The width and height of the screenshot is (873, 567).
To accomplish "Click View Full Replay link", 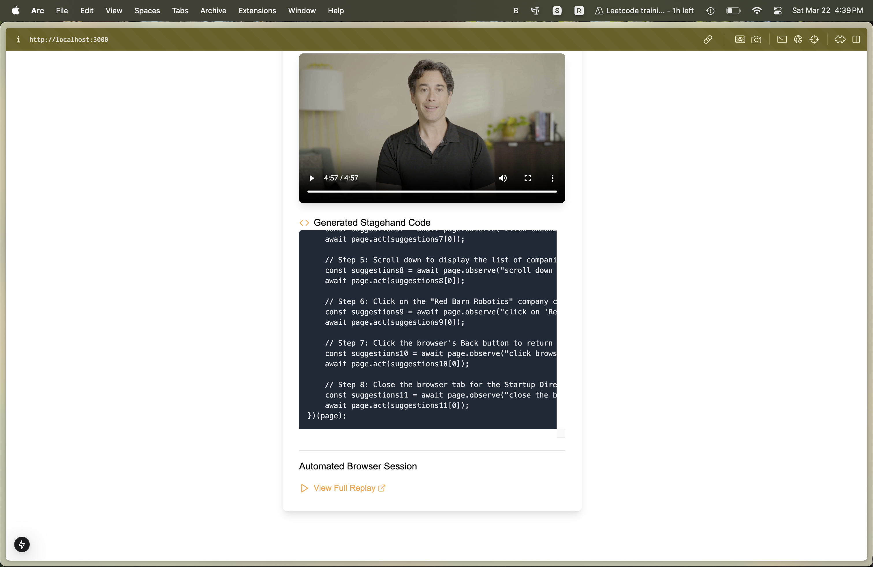I will [x=344, y=488].
